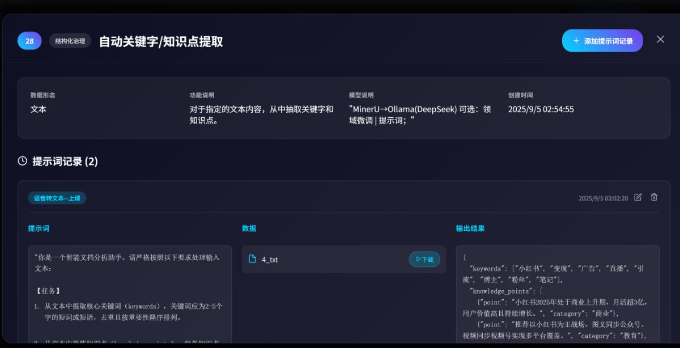Image resolution: width=680 pixels, height=348 pixels.
Task: Select the 数据 column label
Action: (x=249, y=228)
